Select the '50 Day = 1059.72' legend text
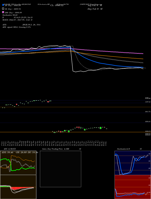151x199 pixels. [x=13, y=9]
